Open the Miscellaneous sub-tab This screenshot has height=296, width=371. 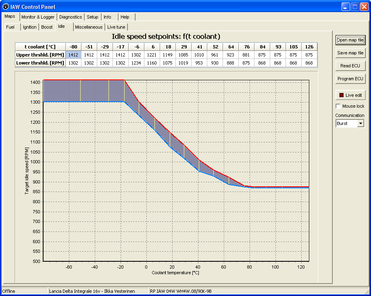pyautogui.click(x=89, y=27)
